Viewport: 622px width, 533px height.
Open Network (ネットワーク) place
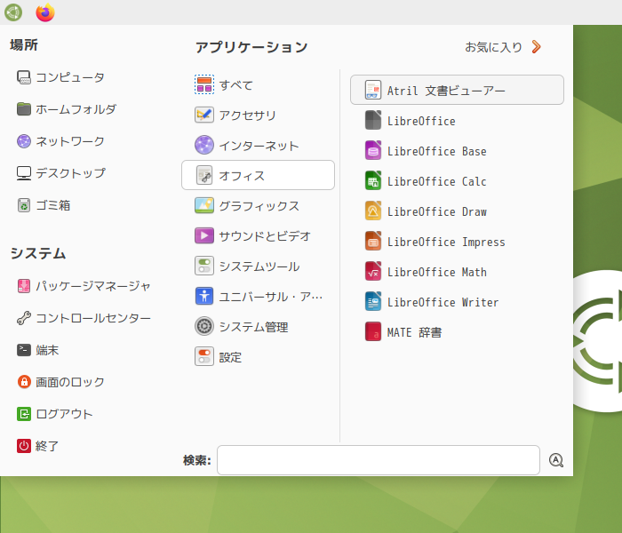pyautogui.click(x=60, y=140)
